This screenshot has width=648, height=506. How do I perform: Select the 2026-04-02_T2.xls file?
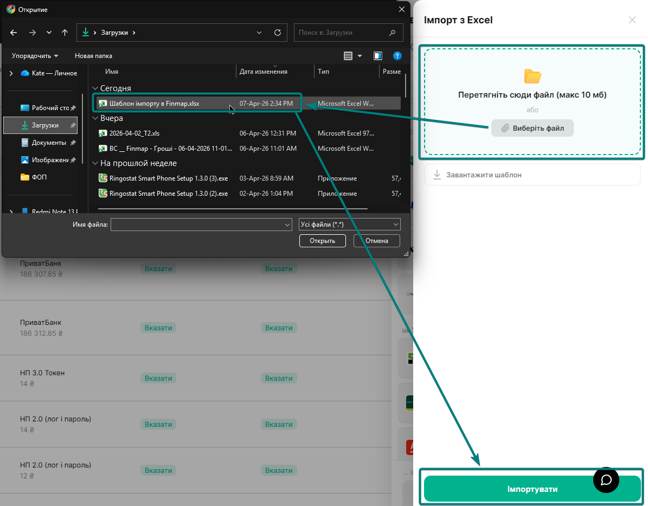coord(134,133)
